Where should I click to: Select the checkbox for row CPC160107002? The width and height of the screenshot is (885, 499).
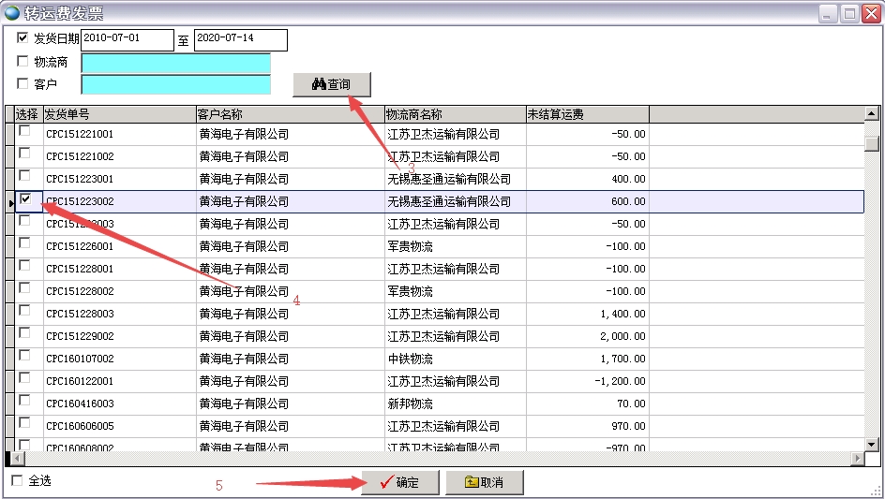click(x=24, y=355)
